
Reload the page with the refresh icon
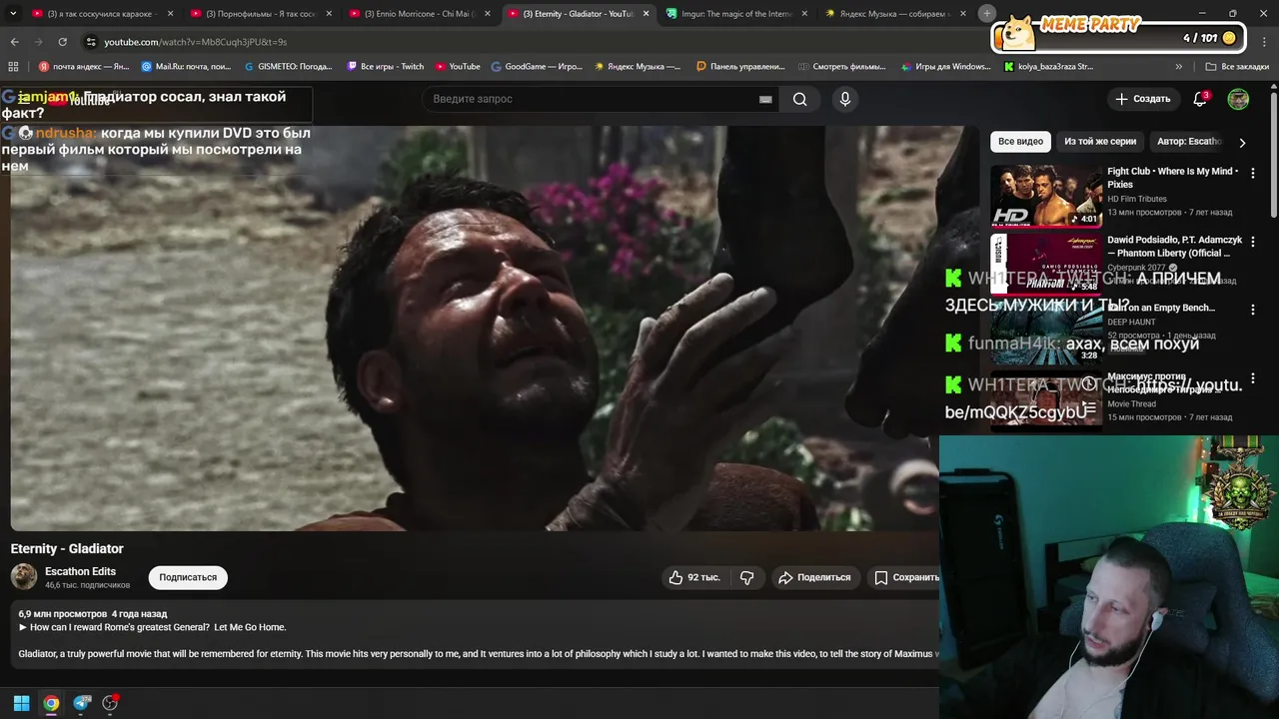62,42
